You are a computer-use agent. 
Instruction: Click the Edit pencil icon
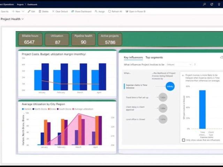click(29, 11)
